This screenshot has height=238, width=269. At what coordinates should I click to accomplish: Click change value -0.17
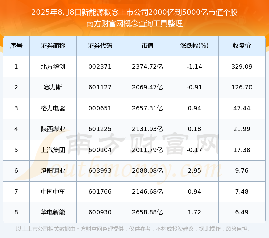194,150
